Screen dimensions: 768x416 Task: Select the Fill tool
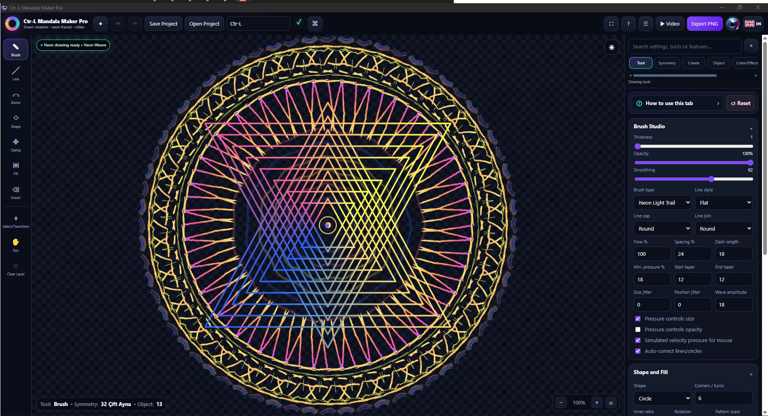pos(16,168)
